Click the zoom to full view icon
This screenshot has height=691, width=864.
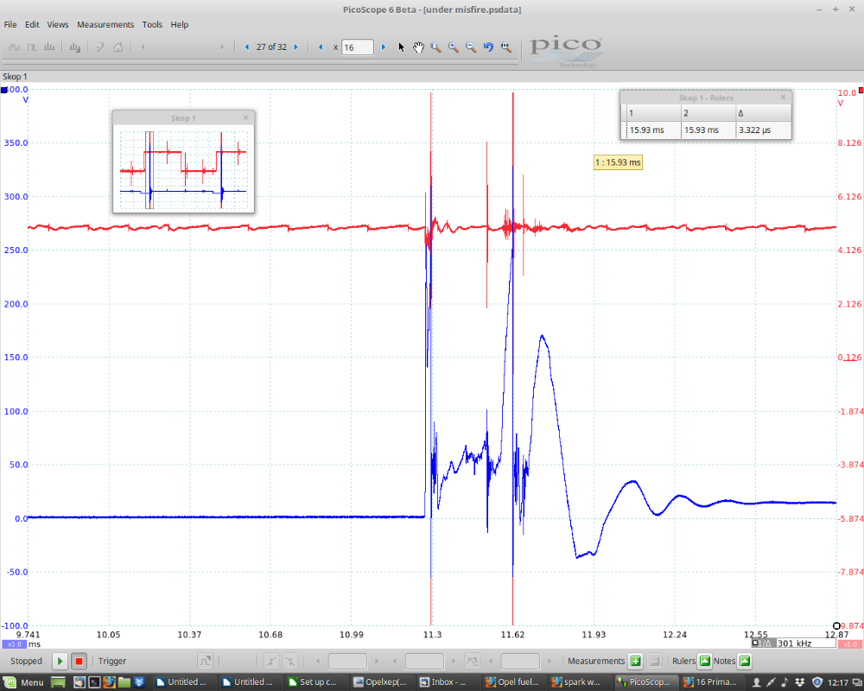(506, 48)
